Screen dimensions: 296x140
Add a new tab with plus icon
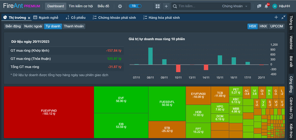(x=276, y=17)
